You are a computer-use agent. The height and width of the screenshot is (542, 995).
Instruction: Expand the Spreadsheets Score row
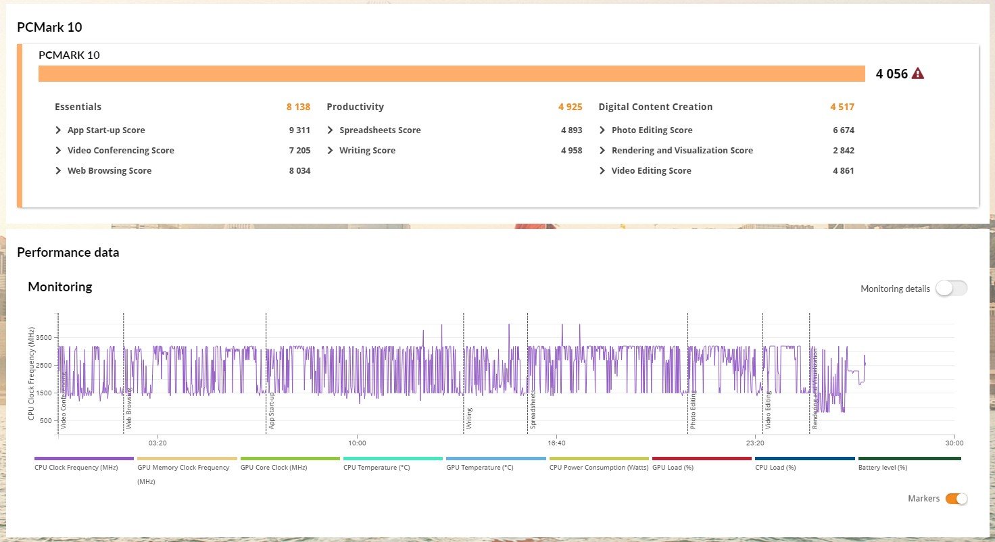tap(331, 130)
